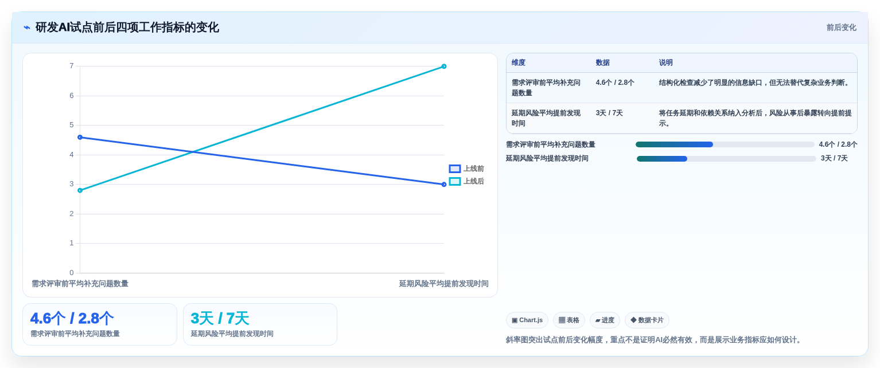
Task: Click the lightning icon beside the title
Action: [27, 28]
